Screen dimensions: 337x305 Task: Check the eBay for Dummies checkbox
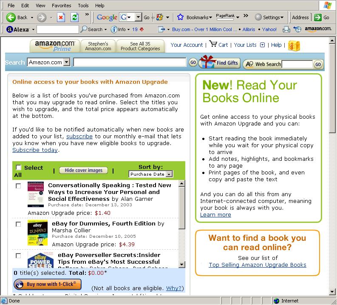18,224
